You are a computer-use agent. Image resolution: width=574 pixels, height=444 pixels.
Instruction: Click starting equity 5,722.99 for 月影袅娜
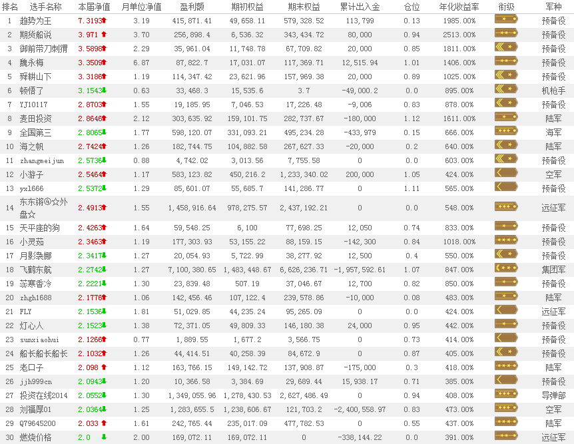point(247,256)
